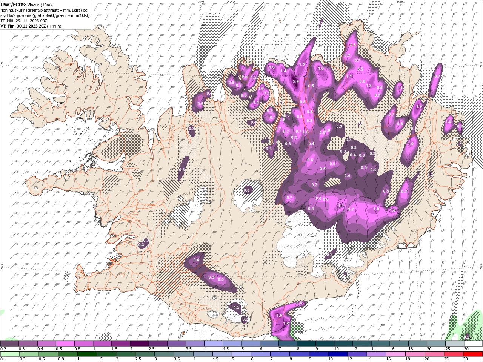Screen dimensions: 483x362
Task: Pick the palest green rain legend swatch after 0.1
Action: 10,354
